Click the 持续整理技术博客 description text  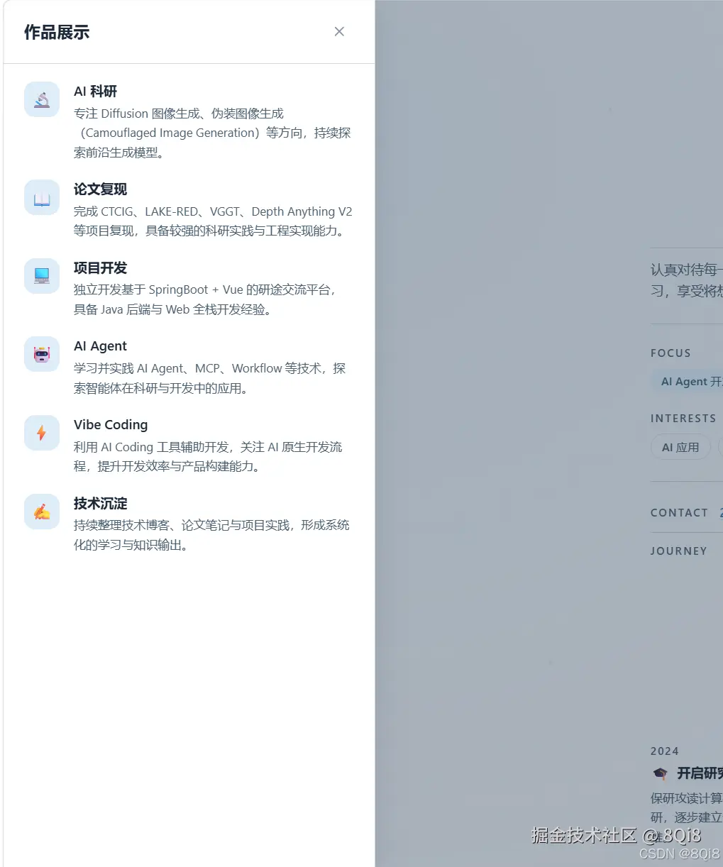211,535
